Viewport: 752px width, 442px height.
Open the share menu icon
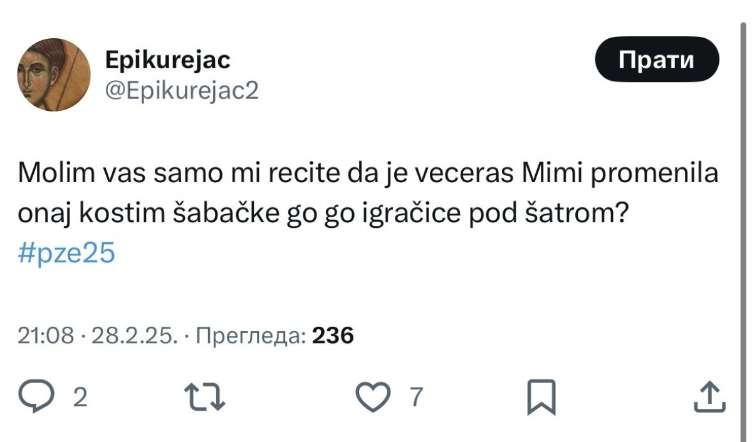coord(709,398)
